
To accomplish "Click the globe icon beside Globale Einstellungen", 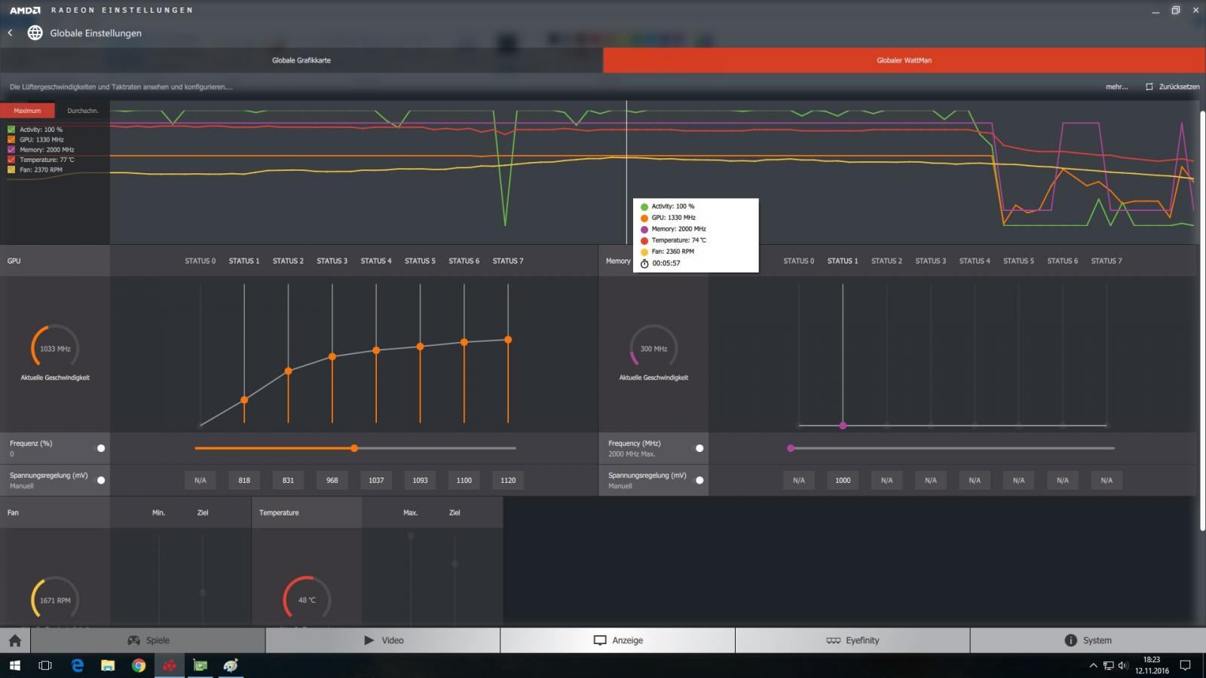I will coord(35,32).
